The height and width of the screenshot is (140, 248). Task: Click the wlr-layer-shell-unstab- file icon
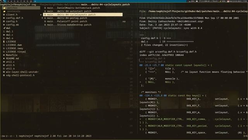pyautogui.click(x=4, y=72)
